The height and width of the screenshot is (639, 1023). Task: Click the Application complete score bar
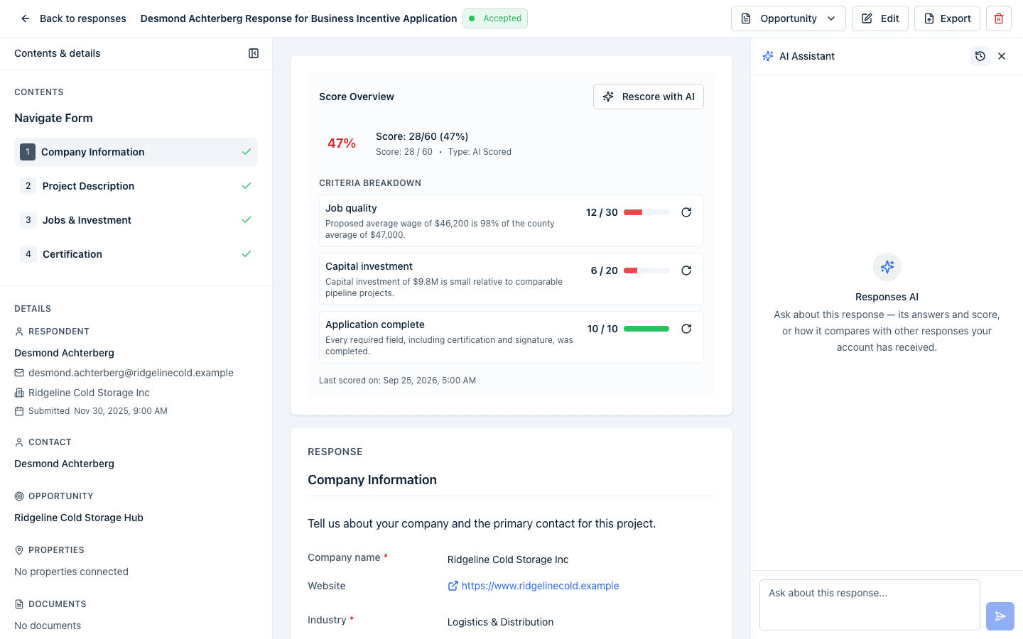tap(646, 329)
